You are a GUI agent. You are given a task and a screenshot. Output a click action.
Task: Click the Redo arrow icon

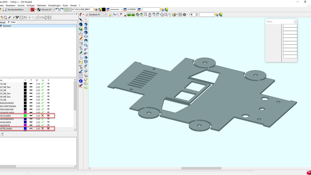pyautogui.click(x=61, y=10)
